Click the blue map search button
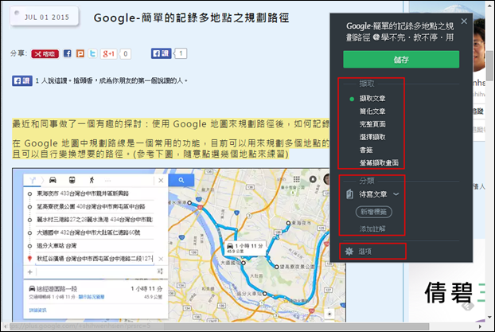This screenshot has width=495, height=332. [x=181, y=180]
